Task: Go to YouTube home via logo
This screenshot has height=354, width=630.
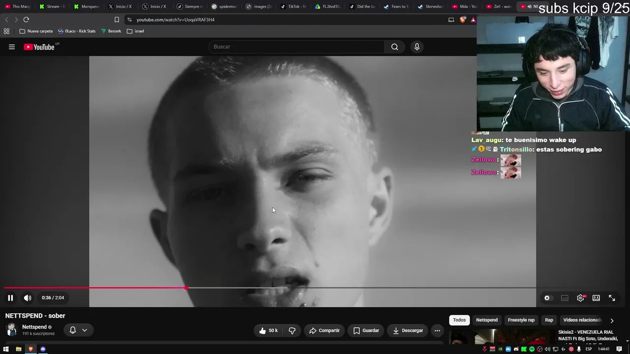Action: click(x=39, y=47)
